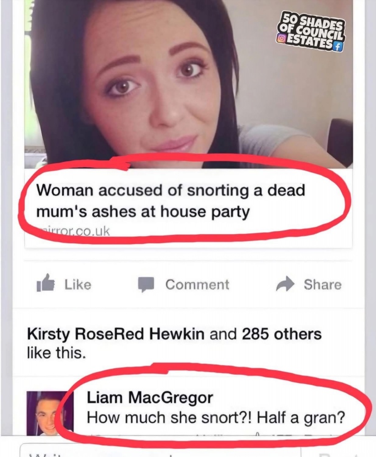Click the "Comment" text label

197,284
